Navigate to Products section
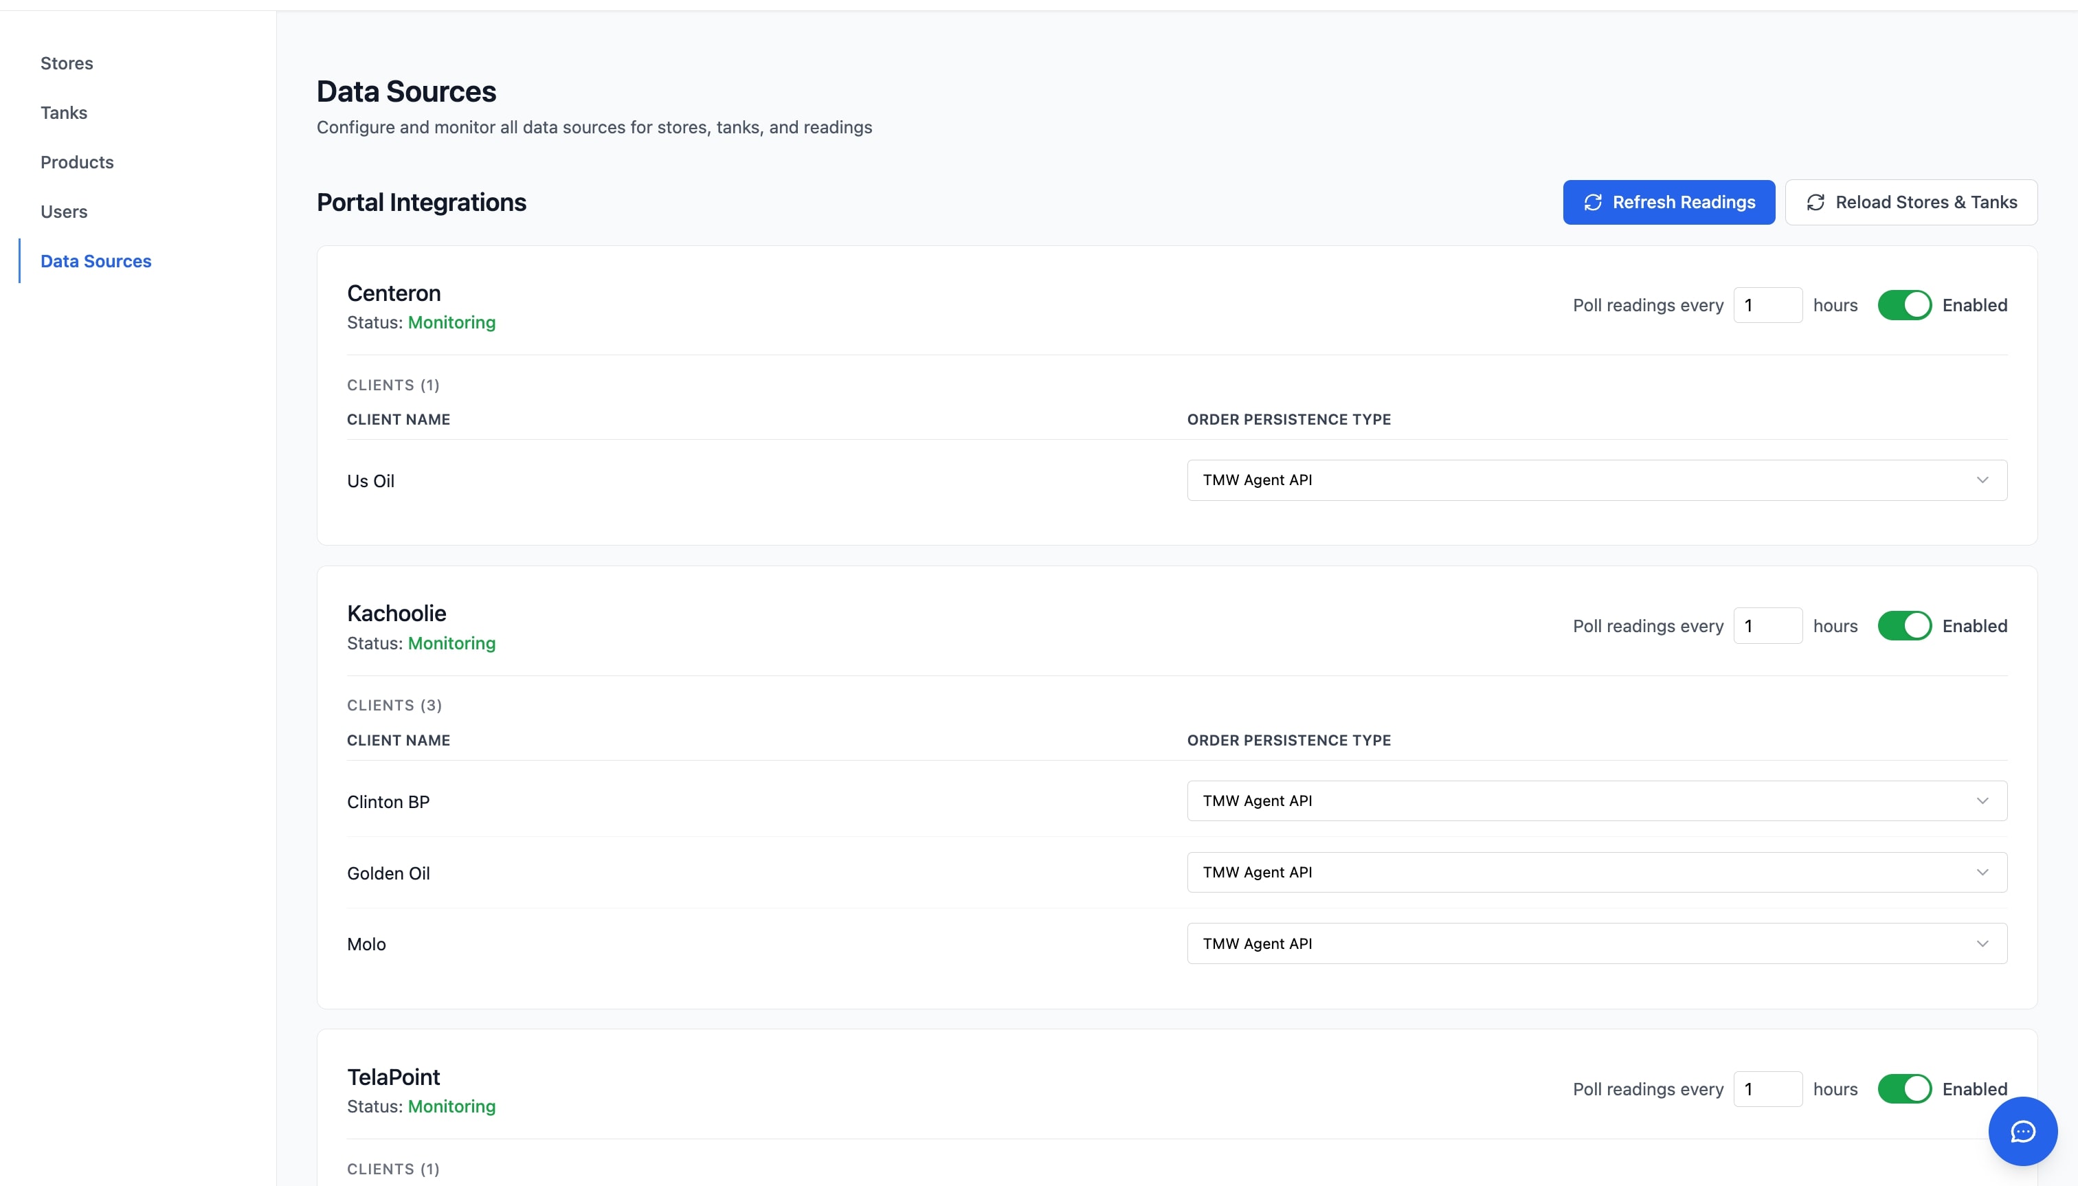This screenshot has width=2078, height=1186. tap(78, 162)
